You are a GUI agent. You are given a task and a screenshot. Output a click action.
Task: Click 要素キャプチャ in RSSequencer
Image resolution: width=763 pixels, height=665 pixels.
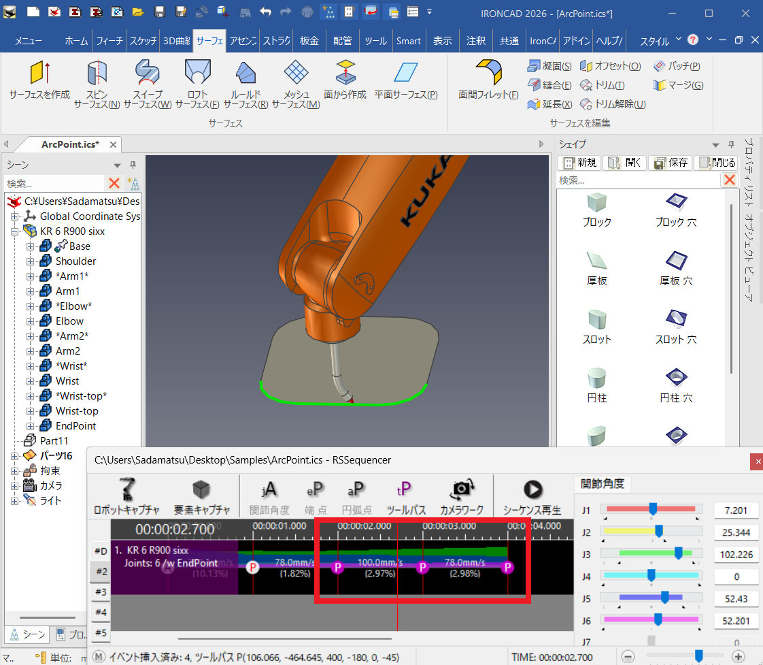(x=201, y=496)
